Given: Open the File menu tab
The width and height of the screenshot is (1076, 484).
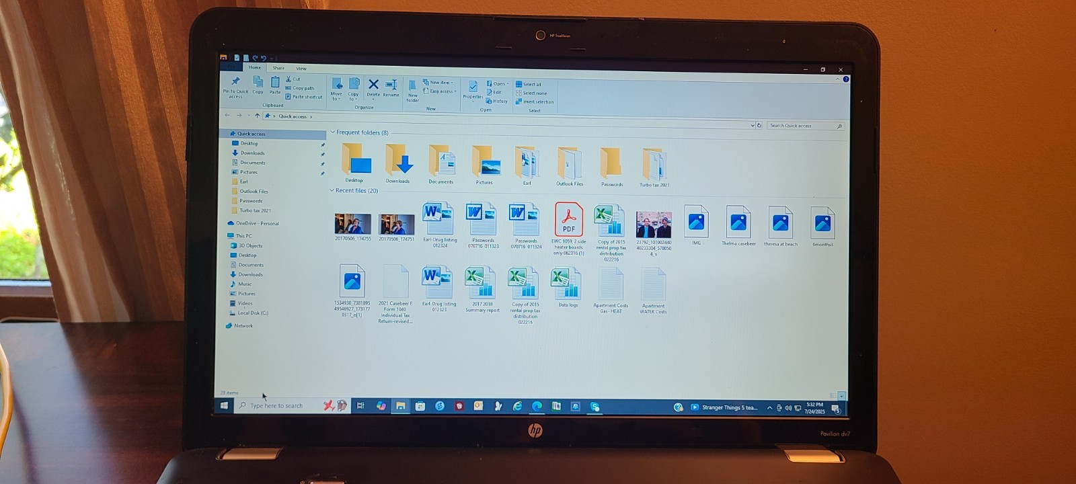Looking at the screenshot, I should tap(232, 67).
